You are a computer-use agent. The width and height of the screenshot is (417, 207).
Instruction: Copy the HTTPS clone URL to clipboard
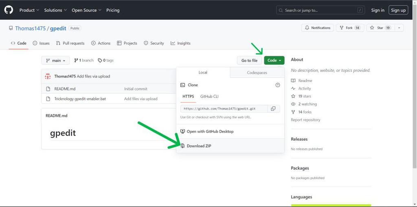273,109
